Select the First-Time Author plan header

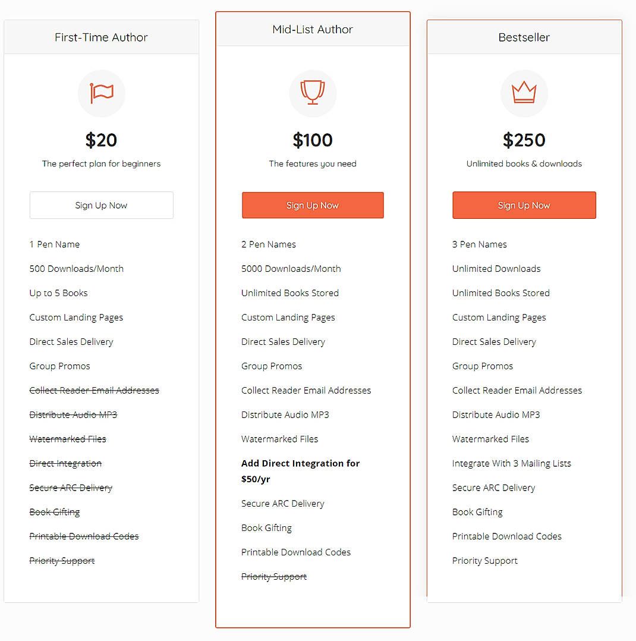[101, 37]
